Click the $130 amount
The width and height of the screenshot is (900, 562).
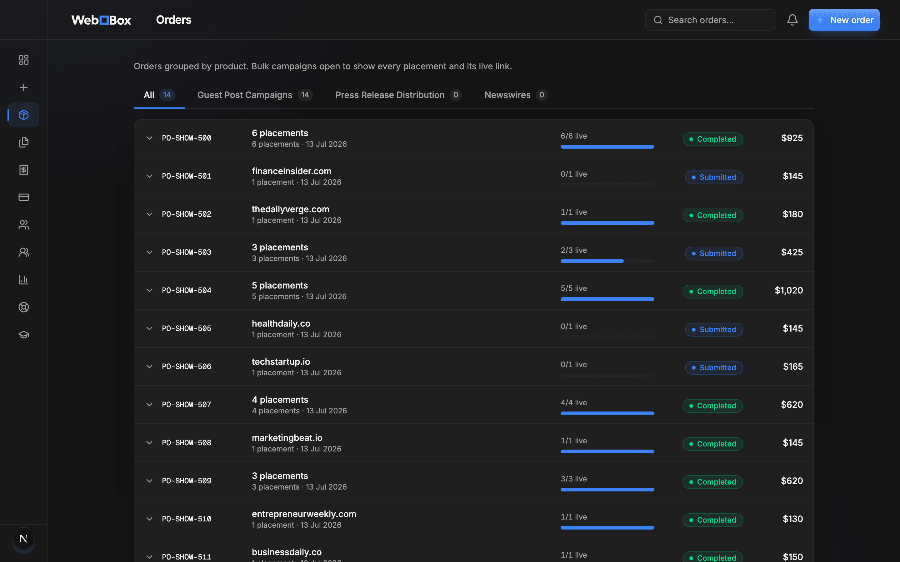pyautogui.click(x=792, y=519)
